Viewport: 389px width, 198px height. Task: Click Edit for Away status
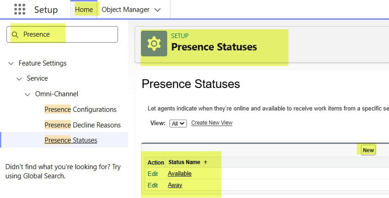tap(152, 185)
